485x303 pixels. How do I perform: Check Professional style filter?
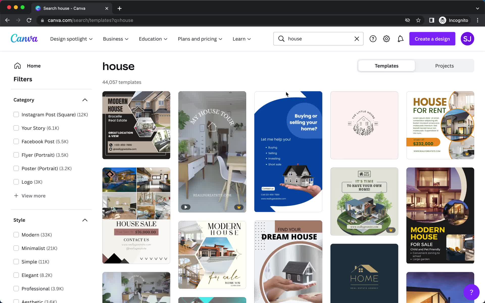16,288
